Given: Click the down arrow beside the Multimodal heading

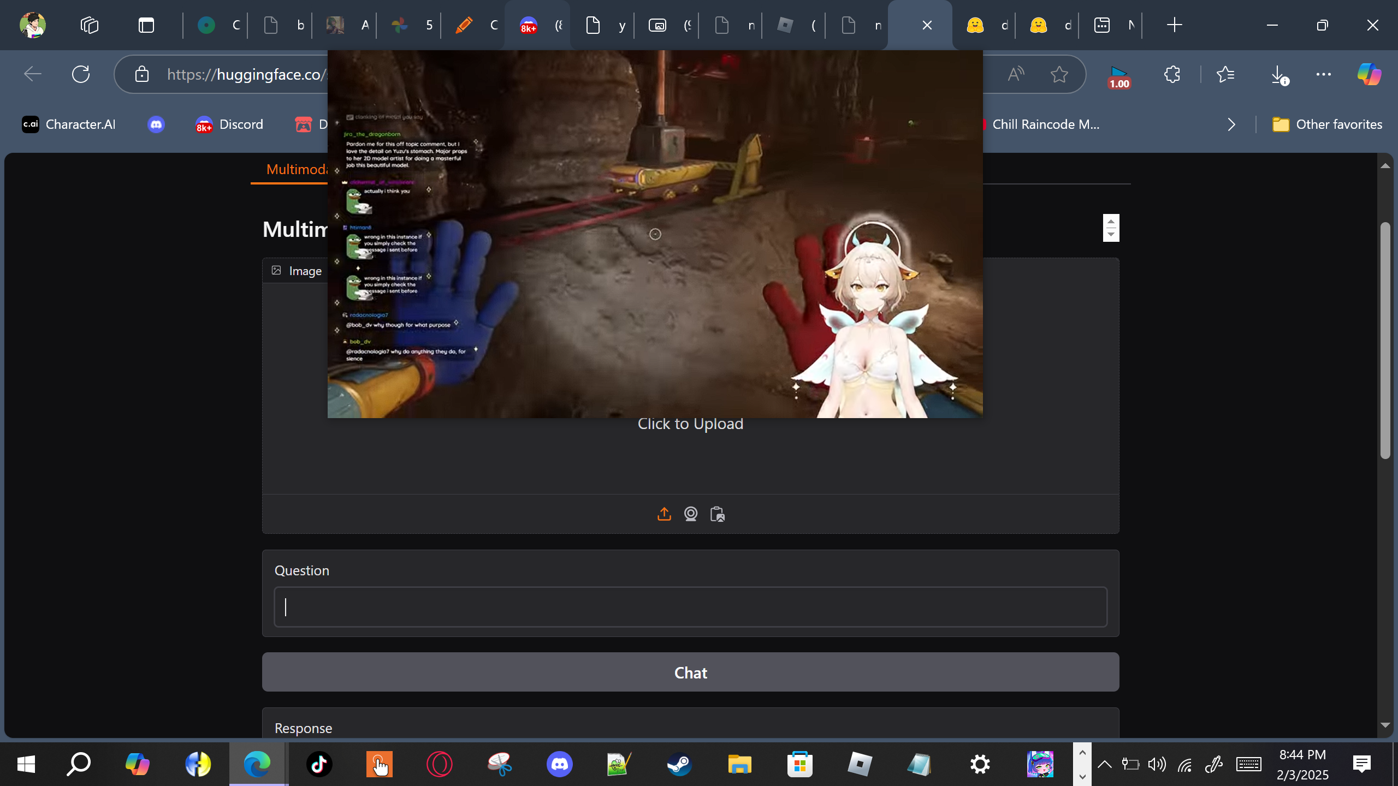Looking at the screenshot, I should tap(1111, 235).
